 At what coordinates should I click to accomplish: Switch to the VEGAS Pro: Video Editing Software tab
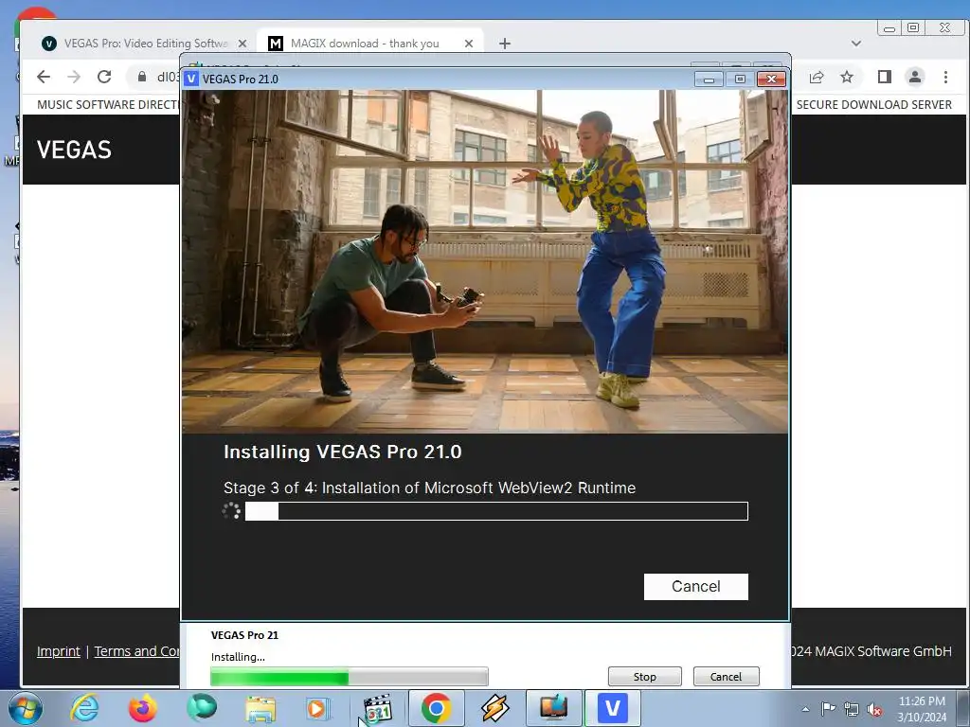[145, 44]
